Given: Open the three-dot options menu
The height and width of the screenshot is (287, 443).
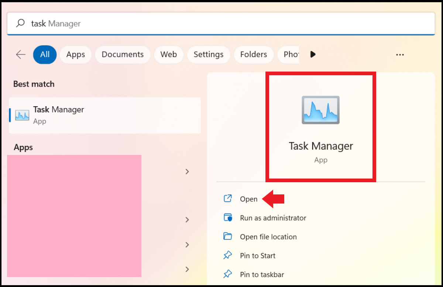Looking at the screenshot, I should pyautogui.click(x=400, y=55).
